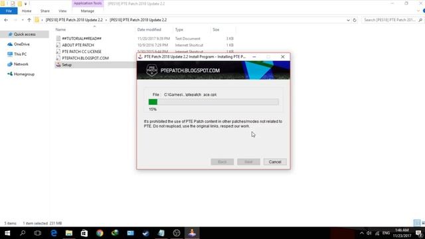
Task: Open the File ribbon tab
Action: 9,11
